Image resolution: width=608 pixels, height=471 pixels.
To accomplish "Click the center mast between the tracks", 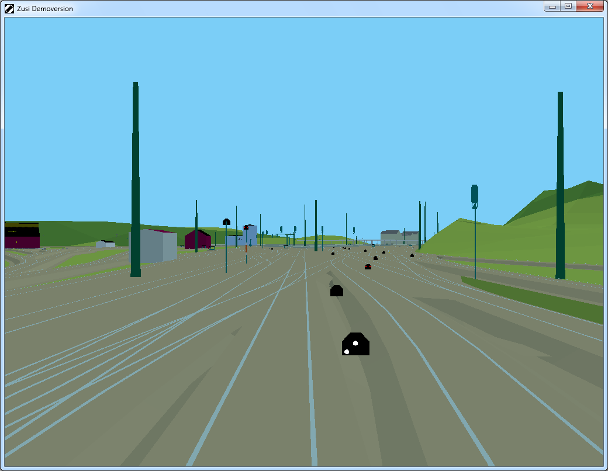I will [316, 226].
